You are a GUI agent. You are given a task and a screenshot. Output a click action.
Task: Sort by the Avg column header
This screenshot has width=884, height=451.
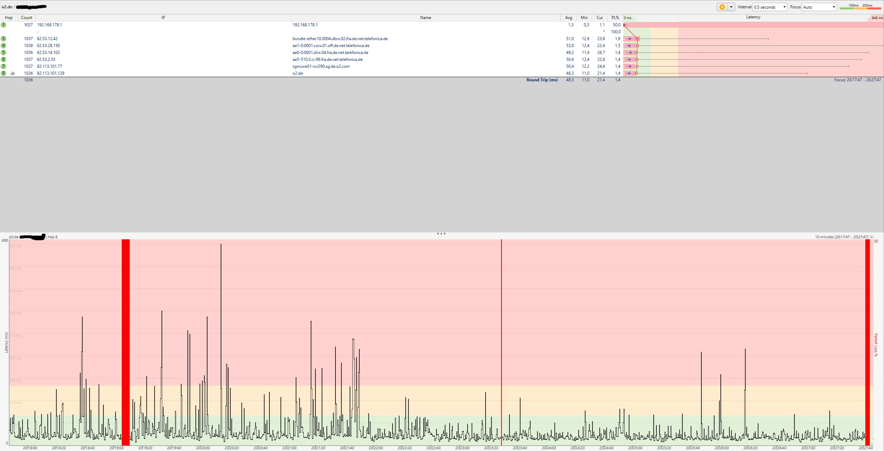(568, 18)
